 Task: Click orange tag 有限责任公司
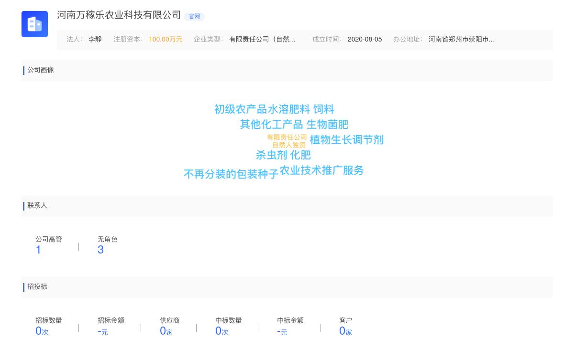point(287,137)
